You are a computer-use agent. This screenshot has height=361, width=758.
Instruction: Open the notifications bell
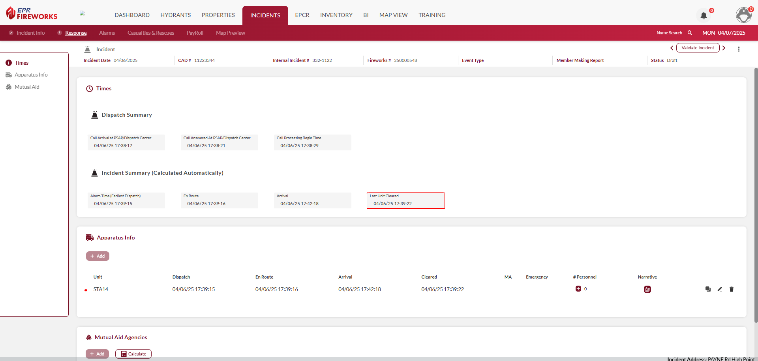[704, 16]
